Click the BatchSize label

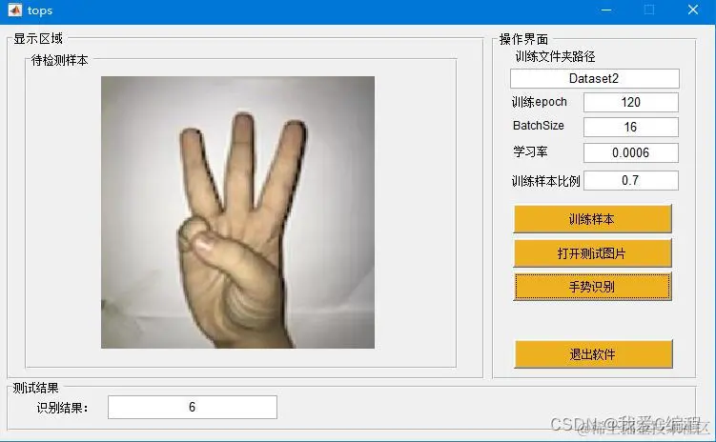coord(539,126)
